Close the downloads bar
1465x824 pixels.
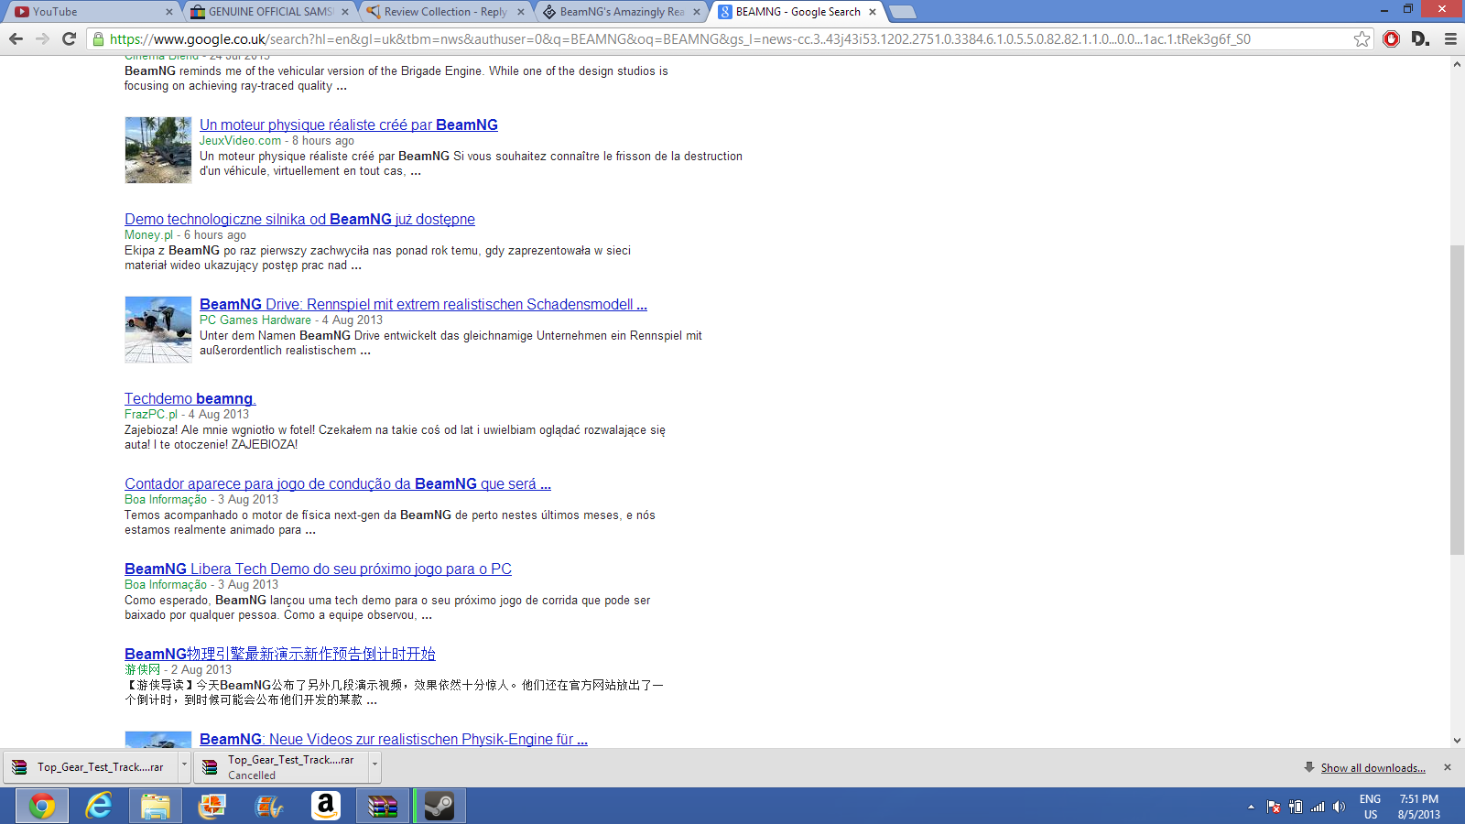[1448, 767]
